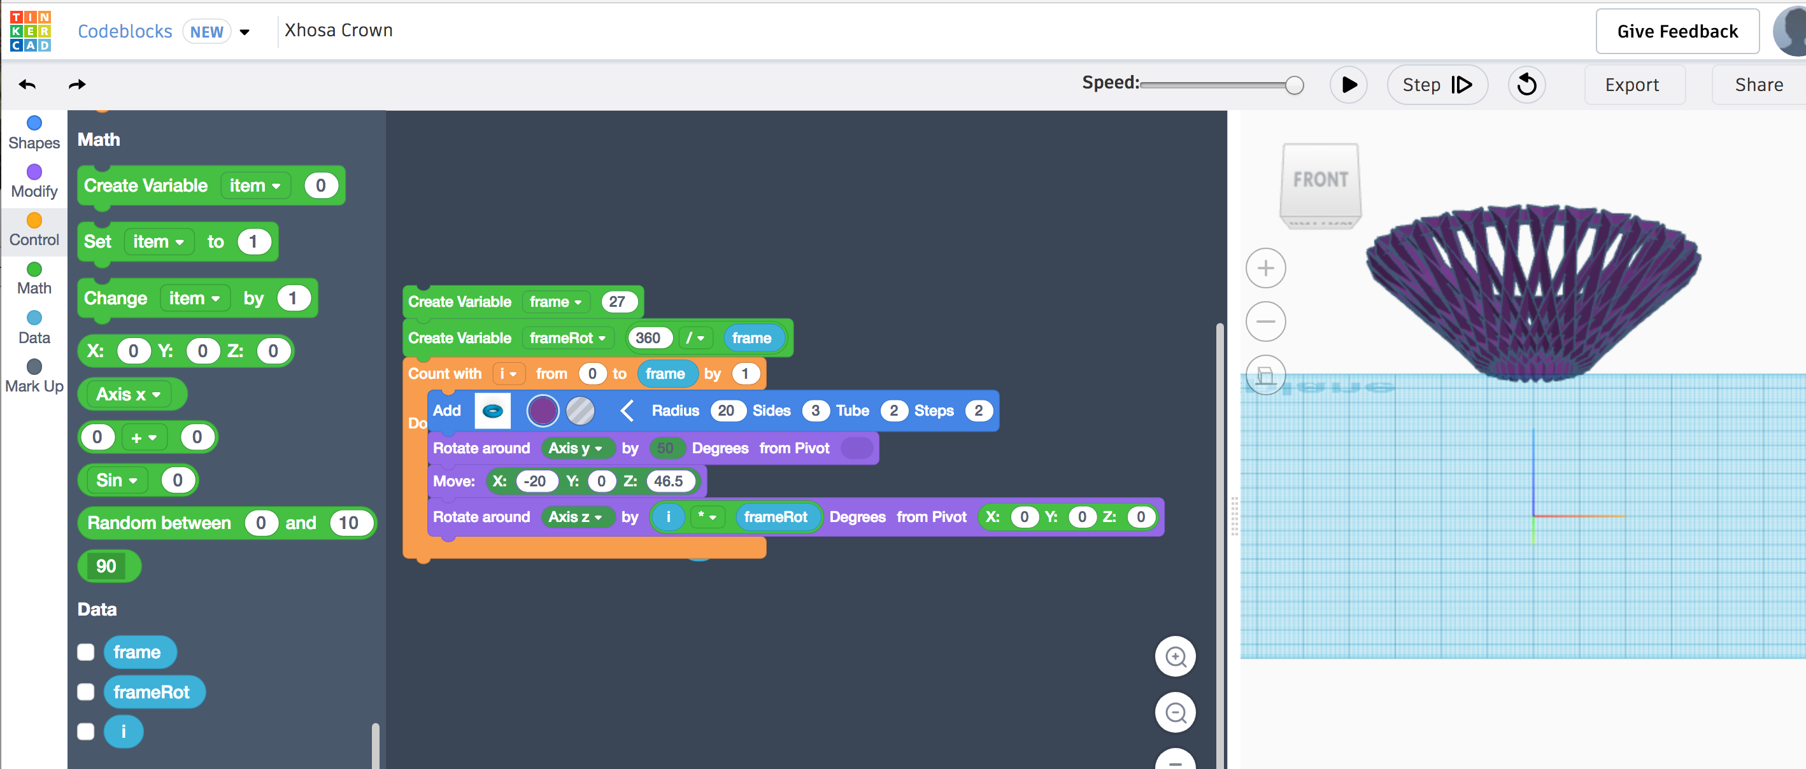Collapse the Add block parameters arrow
Image resolution: width=1806 pixels, height=769 pixels.
click(627, 411)
